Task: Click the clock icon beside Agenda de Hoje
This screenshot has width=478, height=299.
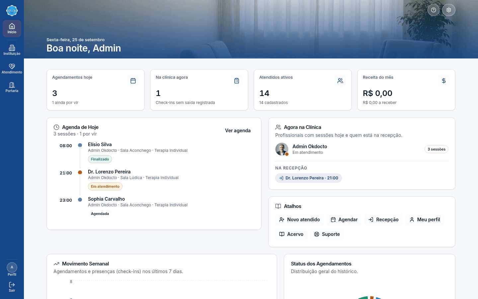Action: pyautogui.click(x=56, y=127)
